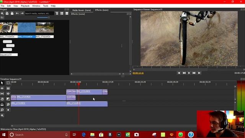Open the View menu
The width and height of the screenshot is (245, 138).
click(x=16, y=6)
